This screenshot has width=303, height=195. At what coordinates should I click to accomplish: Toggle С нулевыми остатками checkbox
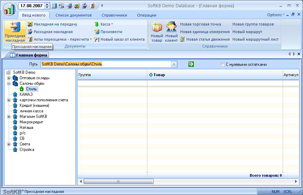(x=223, y=64)
